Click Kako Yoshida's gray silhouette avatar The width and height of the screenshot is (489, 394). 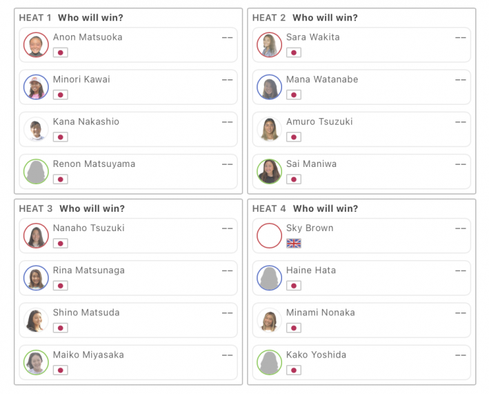[x=269, y=362]
